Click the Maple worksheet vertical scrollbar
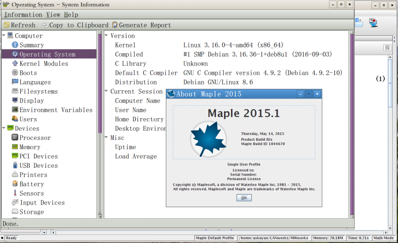The height and width of the screenshot is (243, 398). (390, 143)
